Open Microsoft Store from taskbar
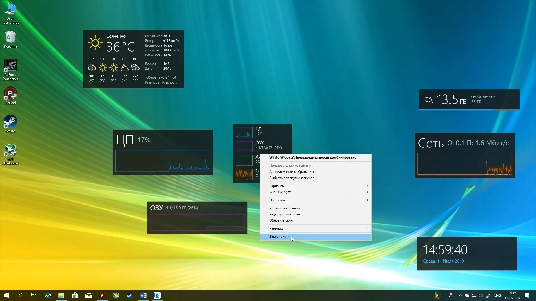Image resolution: width=536 pixels, height=301 pixels. click(75, 295)
